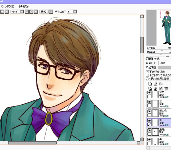The width and height of the screenshot is (171, 150).
Task: Expand the 画材効果 section
Action: (x=147, y=59)
